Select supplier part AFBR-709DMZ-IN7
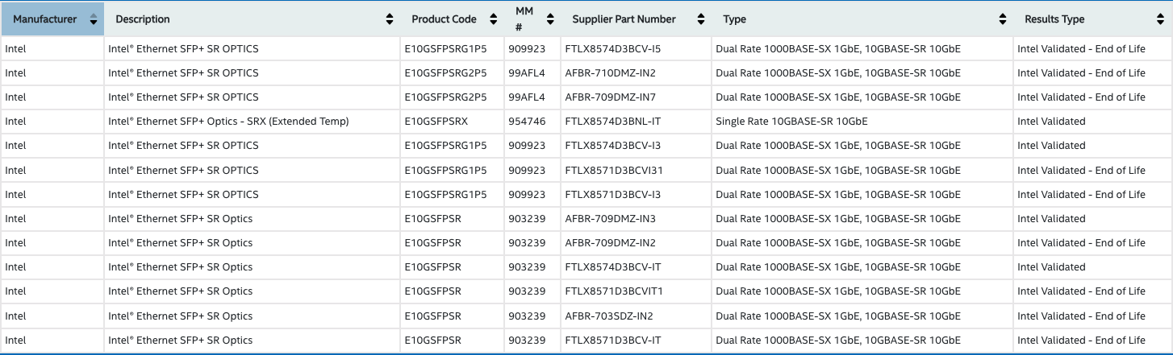This screenshot has height=355, width=1173. click(x=610, y=97)
